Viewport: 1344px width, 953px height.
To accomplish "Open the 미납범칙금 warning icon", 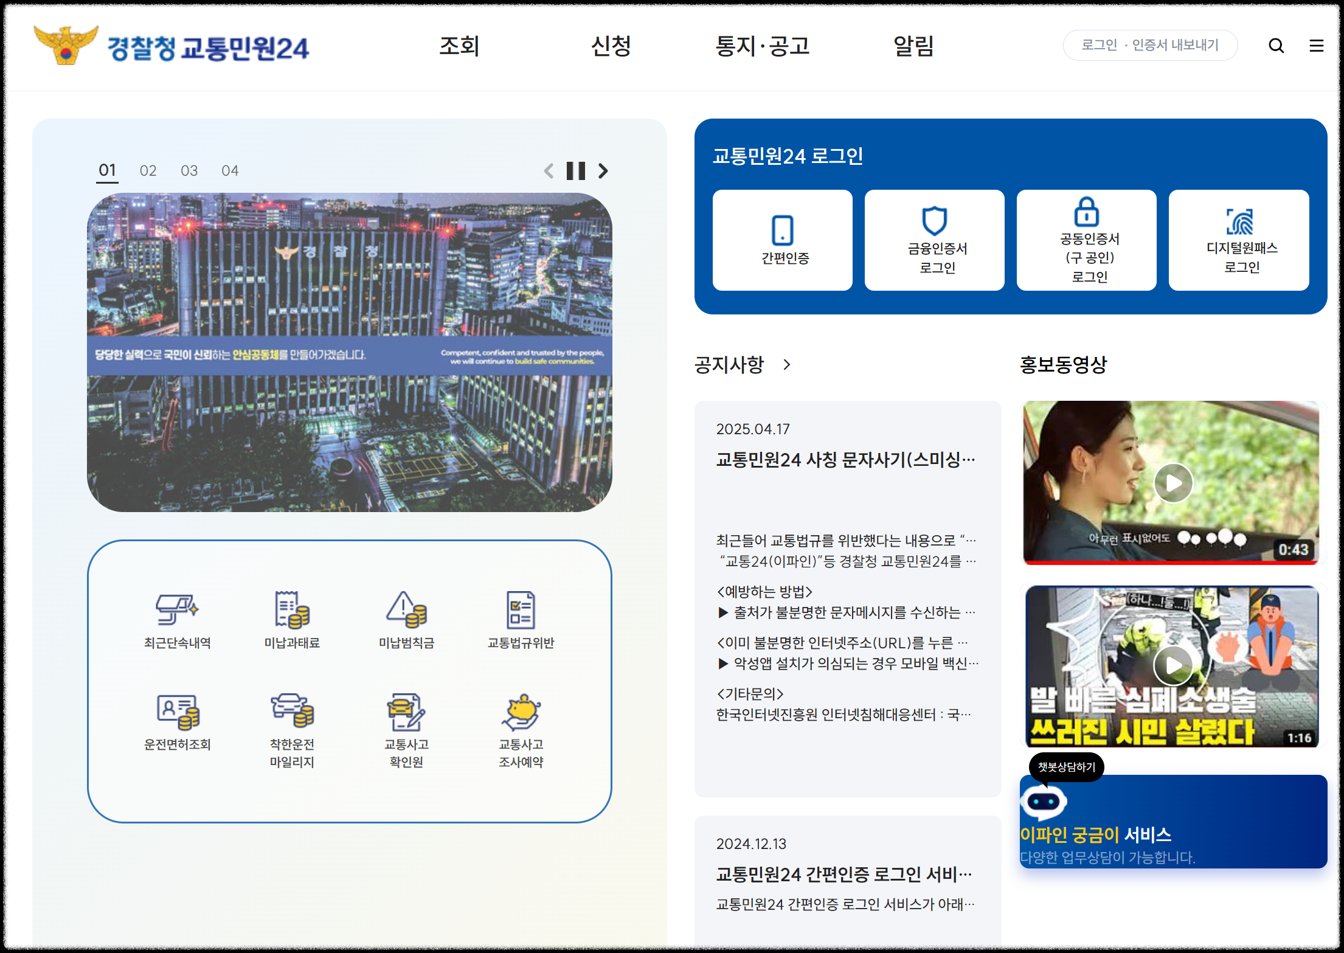I will pyautogui.click(x=406, y=610).
